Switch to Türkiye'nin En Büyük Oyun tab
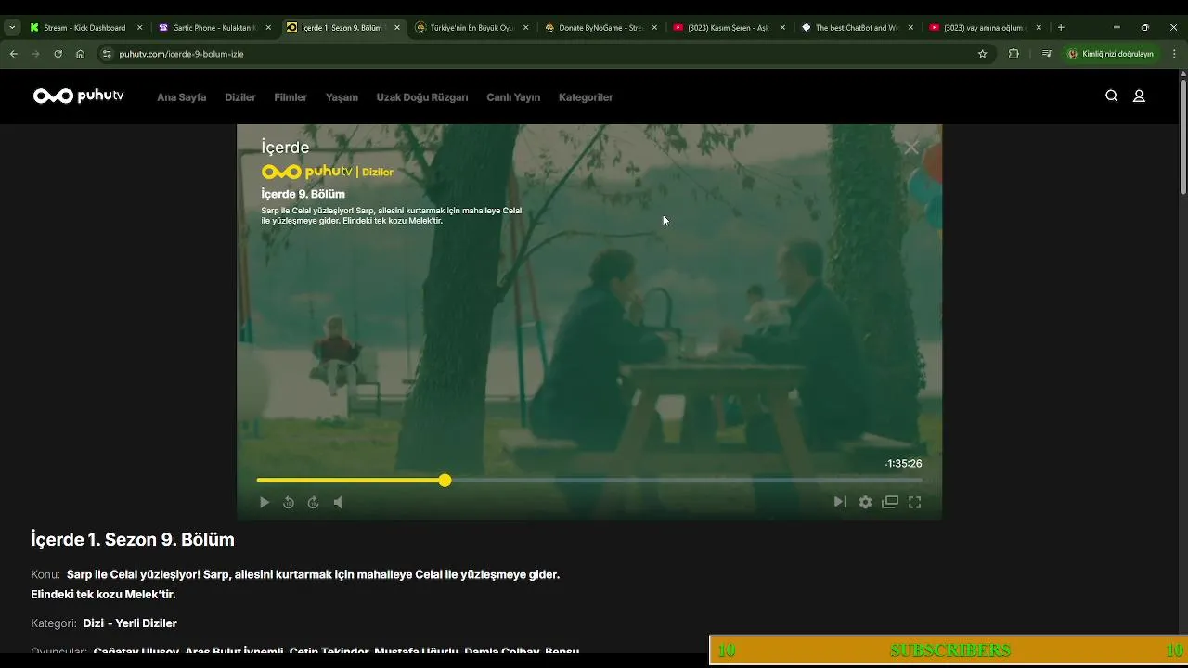 [x=471, y=28]
